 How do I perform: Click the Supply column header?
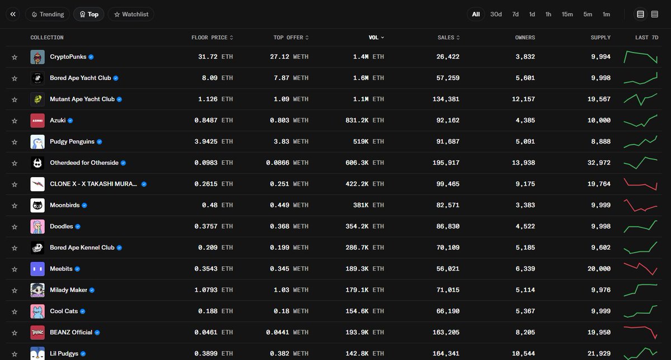tap(601, 37)
